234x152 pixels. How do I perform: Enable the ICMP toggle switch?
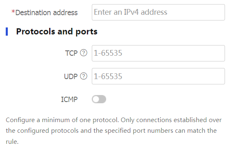tap(99, 99)
